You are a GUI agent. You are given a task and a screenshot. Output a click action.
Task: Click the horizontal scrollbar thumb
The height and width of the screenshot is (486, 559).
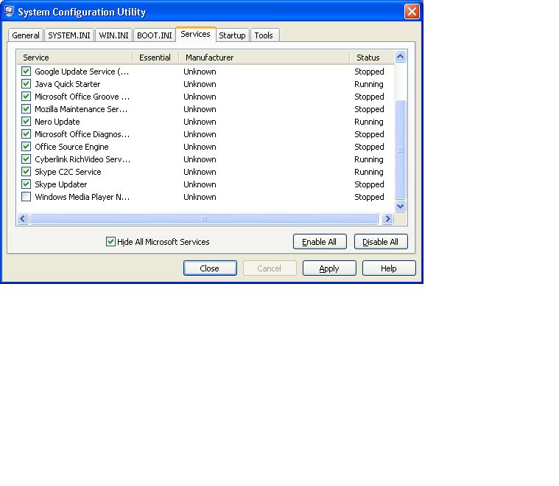[204, 218]
